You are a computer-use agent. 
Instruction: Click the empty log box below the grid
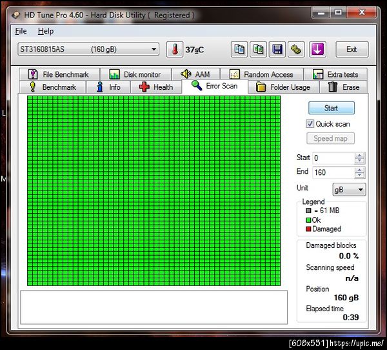pyautogui.click(x=154, y=307)
